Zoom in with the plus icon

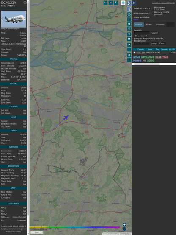pos(124,224)
